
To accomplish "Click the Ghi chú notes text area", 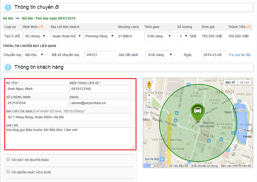I will click(x=70, y=138).
